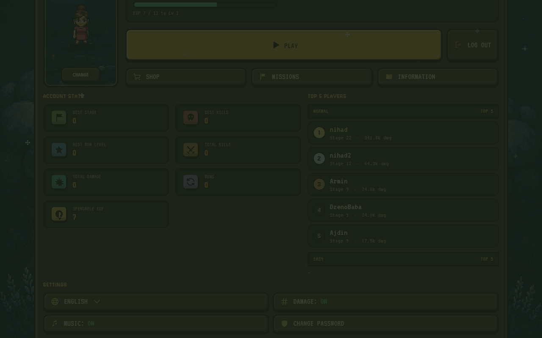Open the Information page

(x=438, y=77)
